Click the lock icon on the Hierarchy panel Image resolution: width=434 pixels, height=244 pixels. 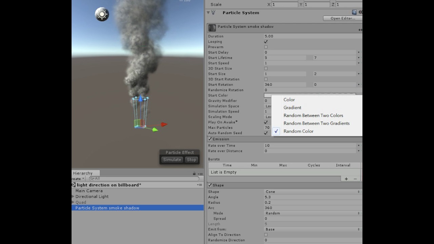pyautogui.click(x=194, y=173)
